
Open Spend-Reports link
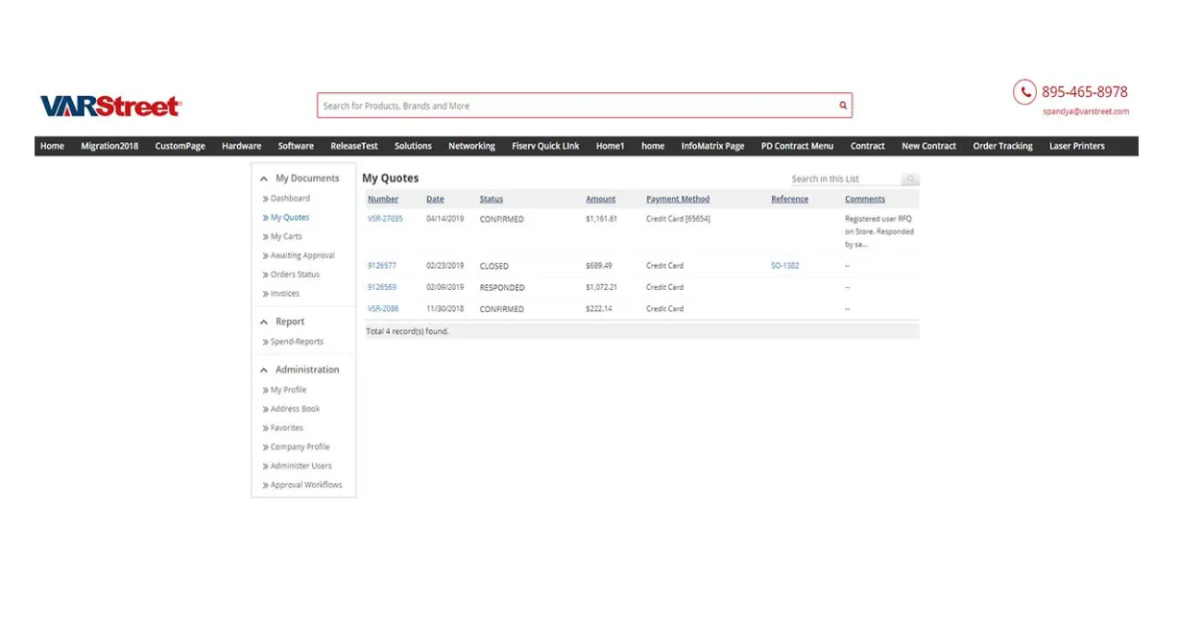[297, 342]
